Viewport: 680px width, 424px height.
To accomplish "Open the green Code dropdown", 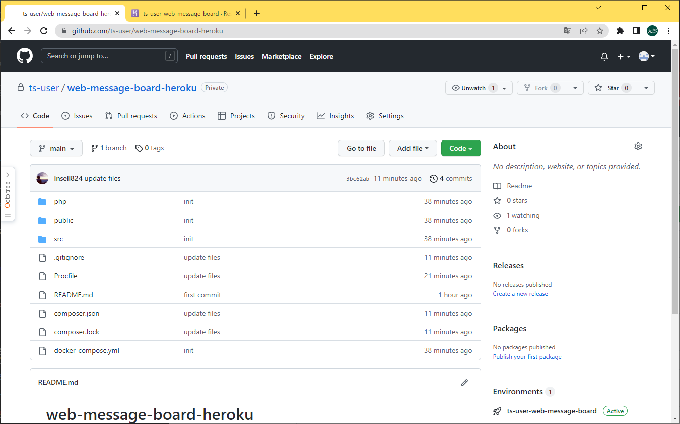I will [461, 148].
